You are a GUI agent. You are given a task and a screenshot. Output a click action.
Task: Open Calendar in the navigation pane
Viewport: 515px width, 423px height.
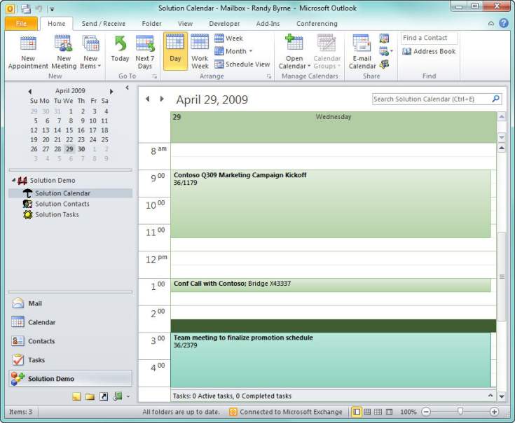coord(70,322)
